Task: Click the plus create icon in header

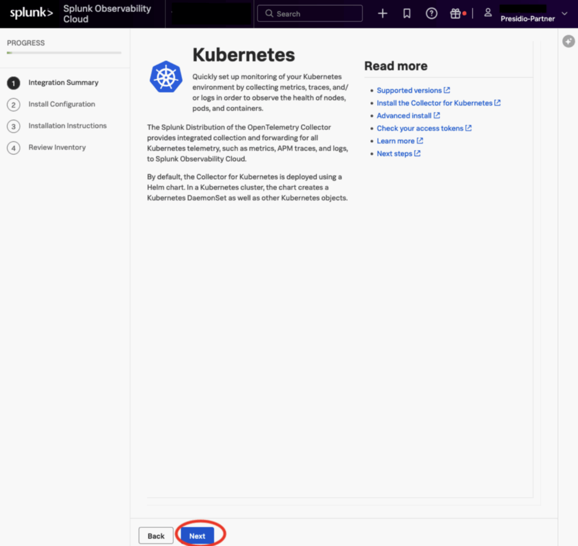Action: coord(383,14)
